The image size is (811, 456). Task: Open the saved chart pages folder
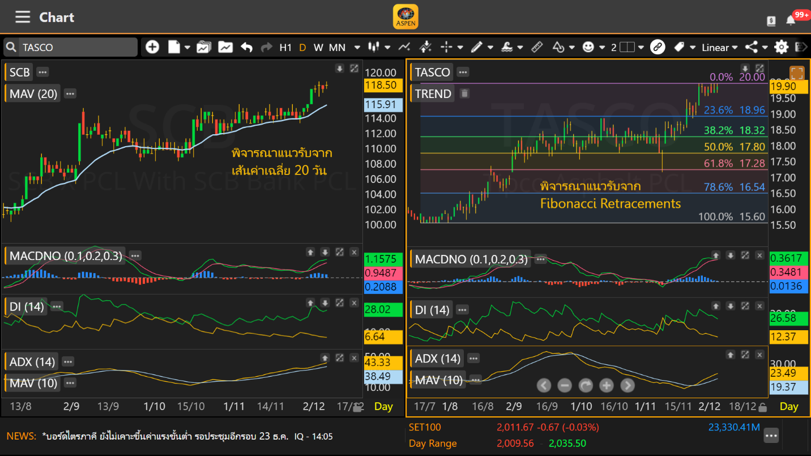coord(204,48)
